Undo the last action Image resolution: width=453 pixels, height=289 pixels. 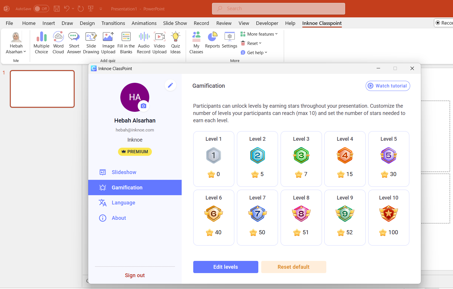[x=67, y=9]
